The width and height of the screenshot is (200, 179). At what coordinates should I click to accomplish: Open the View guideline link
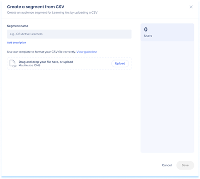pos(87,52)
